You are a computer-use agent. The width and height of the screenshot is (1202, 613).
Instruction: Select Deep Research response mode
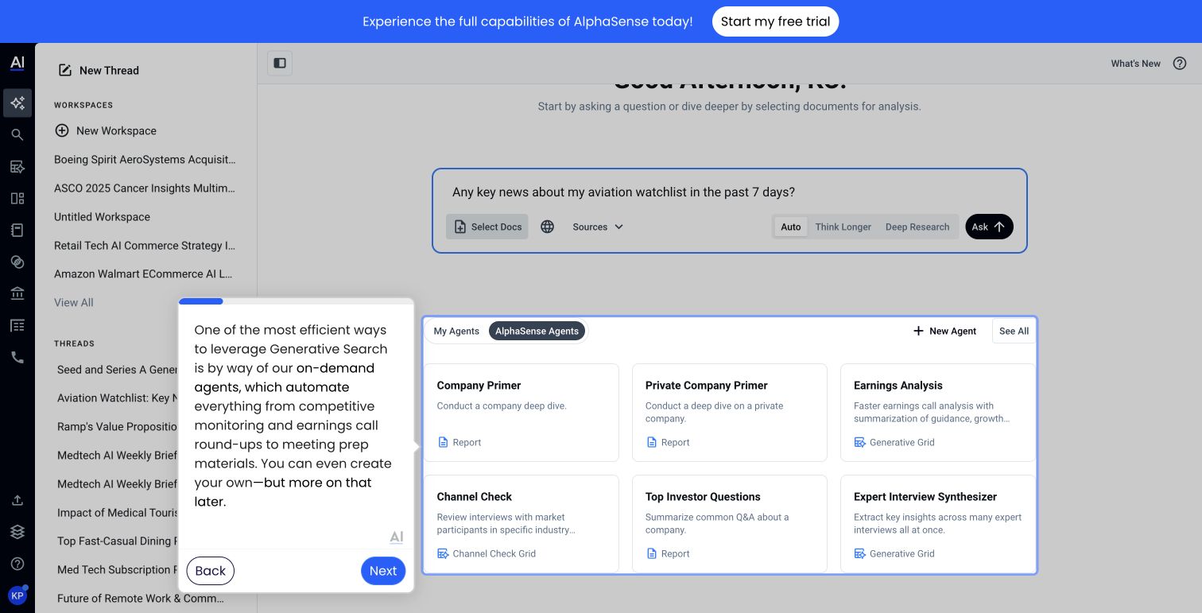(917, 227)
